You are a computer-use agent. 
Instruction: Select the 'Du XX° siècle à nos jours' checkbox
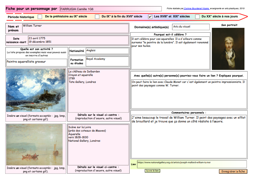coord(197,16)
